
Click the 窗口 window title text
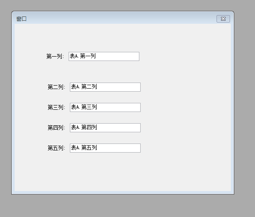pos(21,19)
